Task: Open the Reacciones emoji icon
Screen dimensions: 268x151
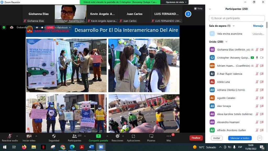Action: point(118,136)
